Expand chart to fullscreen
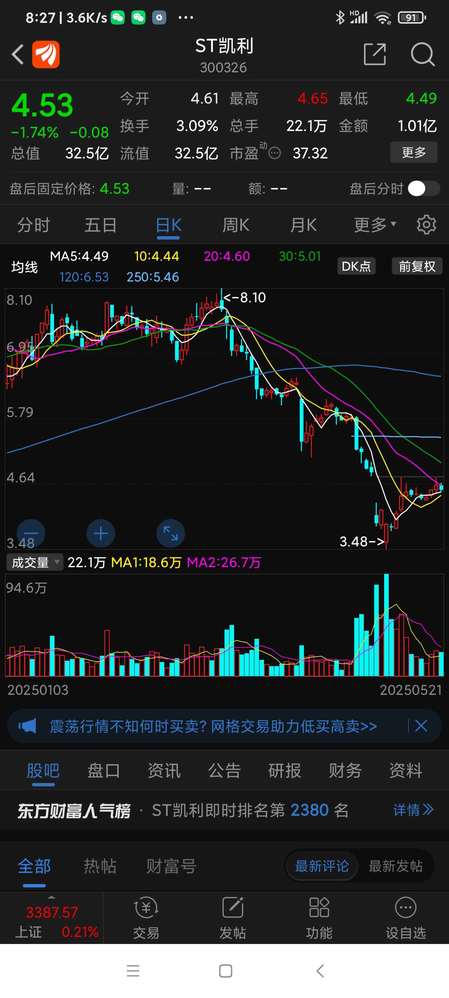449x998 pixels. (170, 533)
